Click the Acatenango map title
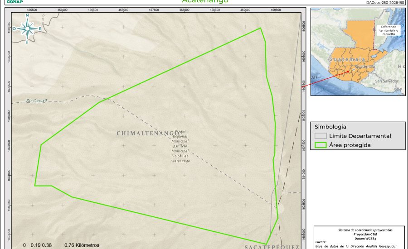The height and width of the screenshot is (249, 408). click(x=205, y=2)
